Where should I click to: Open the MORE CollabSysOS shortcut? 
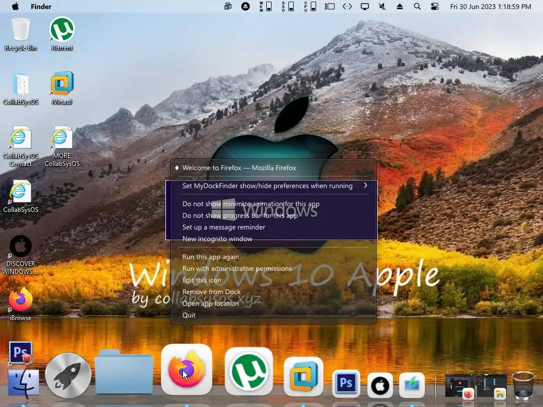(x=62, y=146)
